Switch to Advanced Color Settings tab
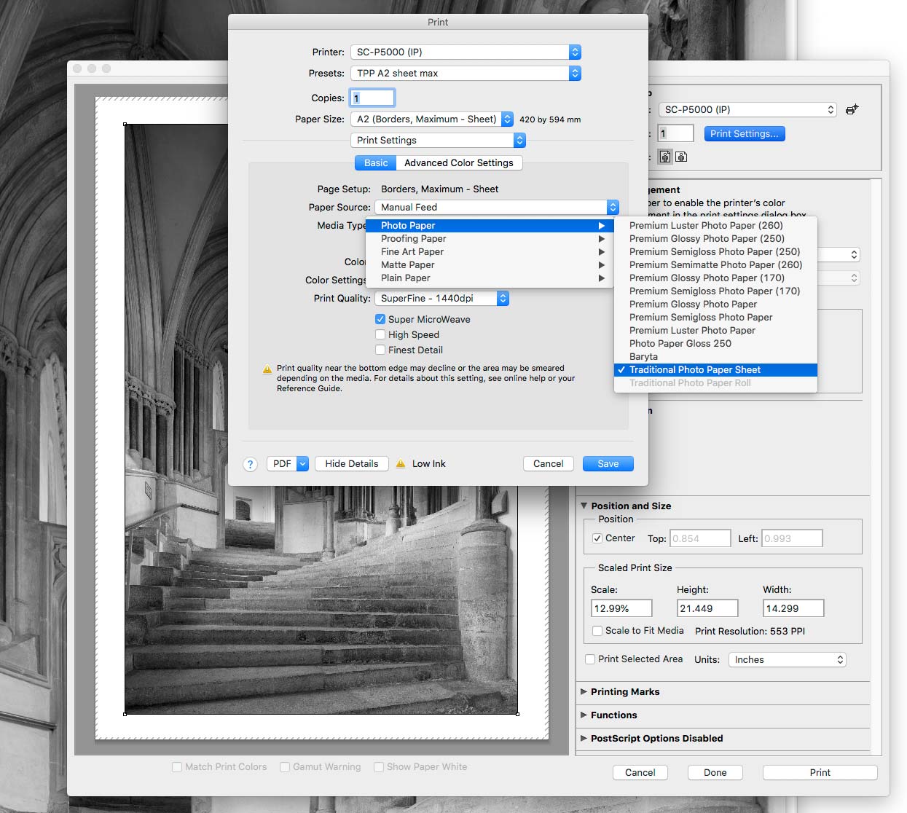Screen dimensions: 907x813 (459, 163)
